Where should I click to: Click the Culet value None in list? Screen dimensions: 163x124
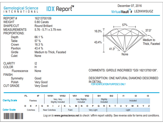coord(38,56)
